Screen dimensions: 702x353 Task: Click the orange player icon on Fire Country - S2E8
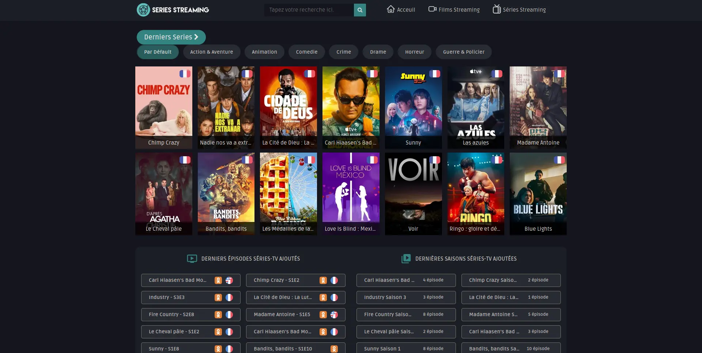click(x=218, y=315)
